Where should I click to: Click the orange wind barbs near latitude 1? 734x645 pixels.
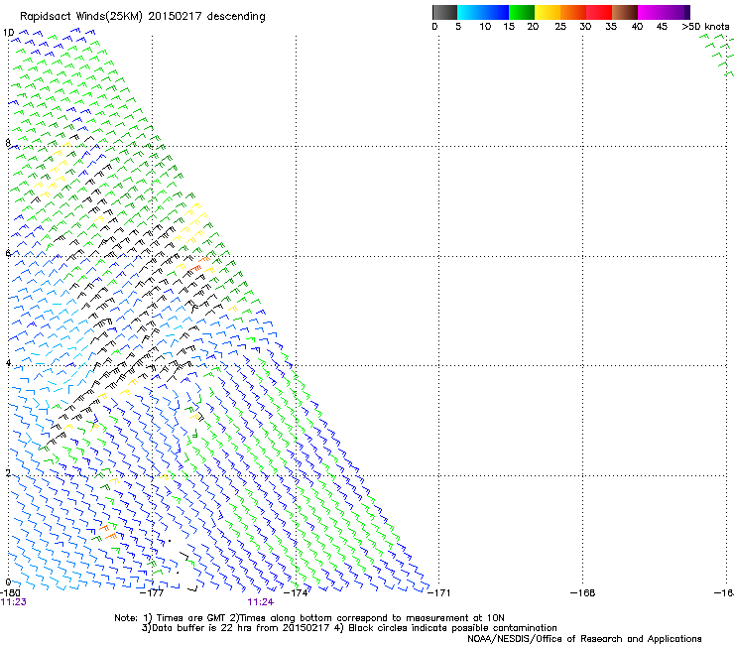coord(108,532)
